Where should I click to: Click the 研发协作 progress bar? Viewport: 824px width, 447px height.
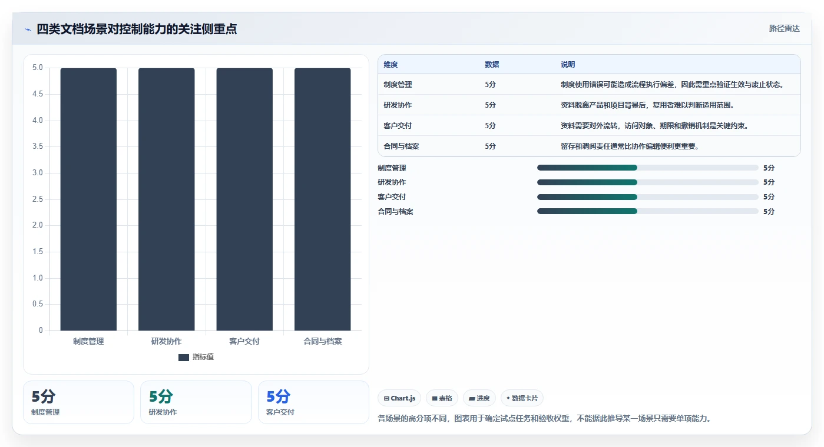click(x=647, y=182)
